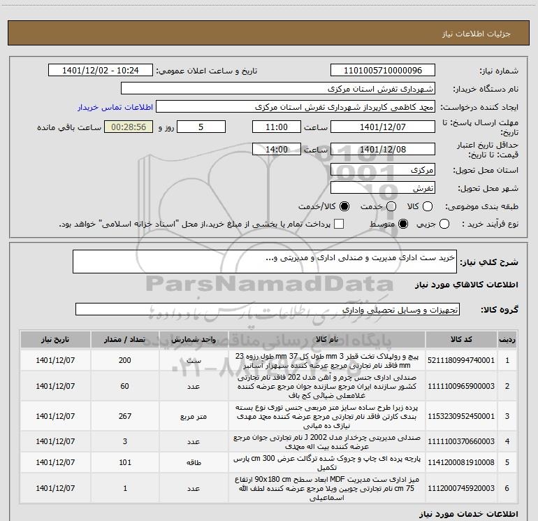The height and width of the screenshot is (521, 538).
Task: Click the delivery province field مرکزی
Action: coord(383,169)
